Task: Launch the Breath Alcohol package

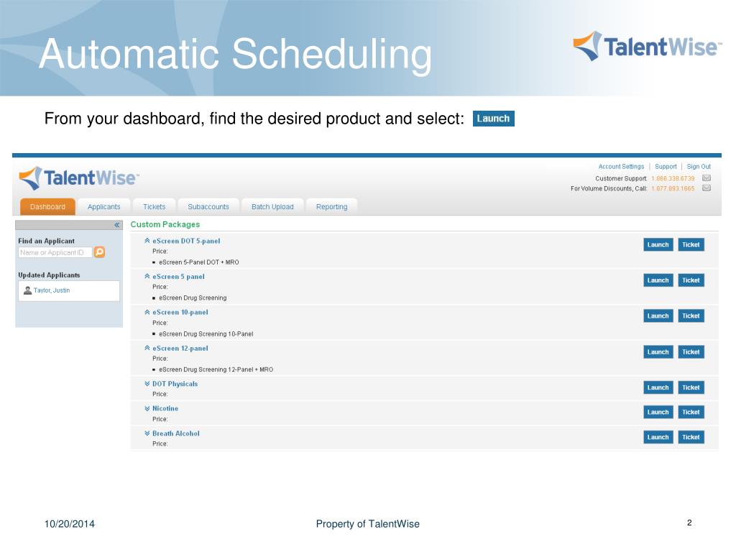Action: (658, 437)
